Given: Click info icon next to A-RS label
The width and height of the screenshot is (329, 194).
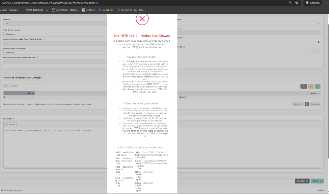Looking at the screenshot, I should (184, 47).
